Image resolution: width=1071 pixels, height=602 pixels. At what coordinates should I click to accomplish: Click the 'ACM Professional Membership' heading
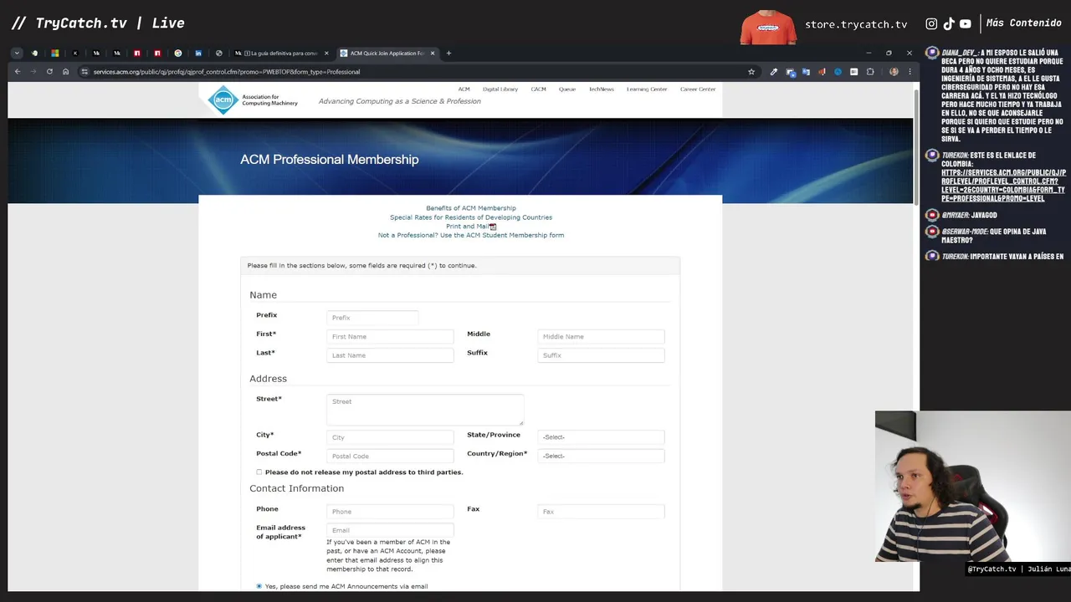pos(330,160)
